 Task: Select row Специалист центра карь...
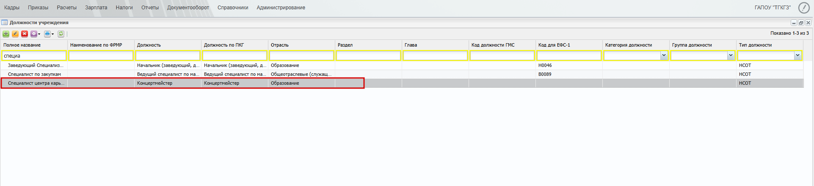pyautogui.click(x=402, y=83)
